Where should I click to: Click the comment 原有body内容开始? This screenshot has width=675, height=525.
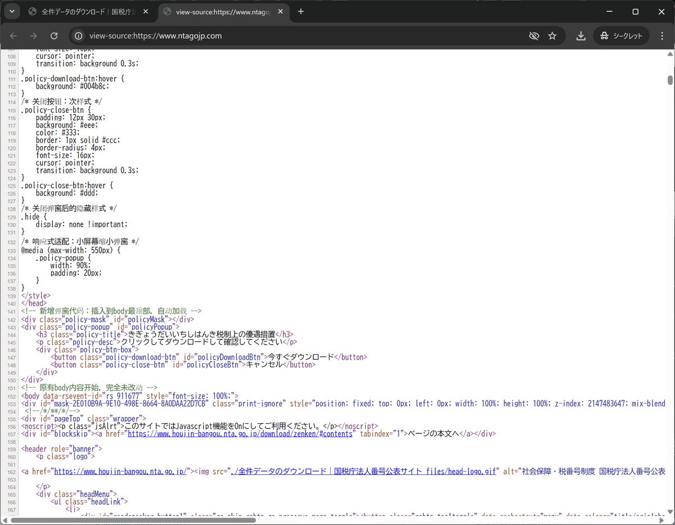tap(89, 388)
